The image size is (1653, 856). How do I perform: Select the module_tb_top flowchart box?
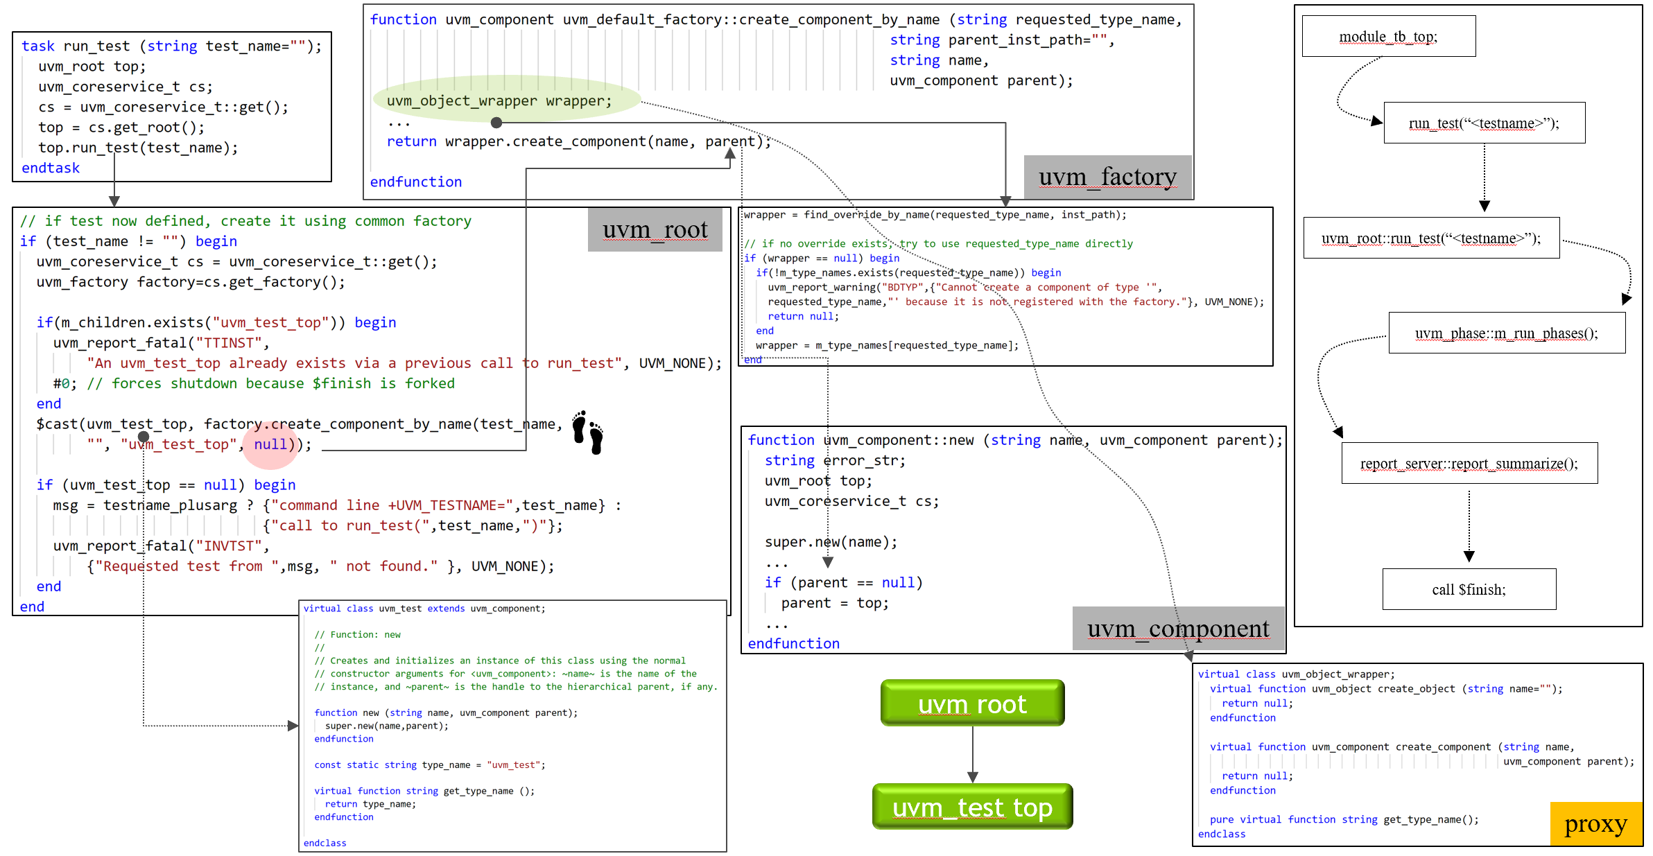(x=1388, y=37)
